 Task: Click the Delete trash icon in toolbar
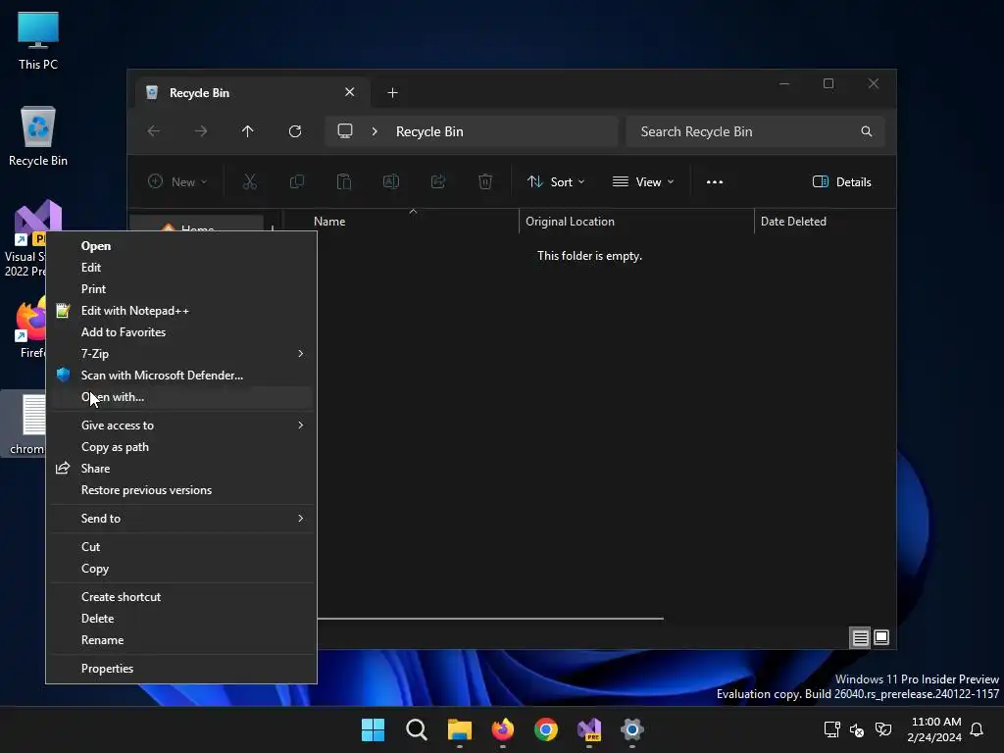(485, 181)
